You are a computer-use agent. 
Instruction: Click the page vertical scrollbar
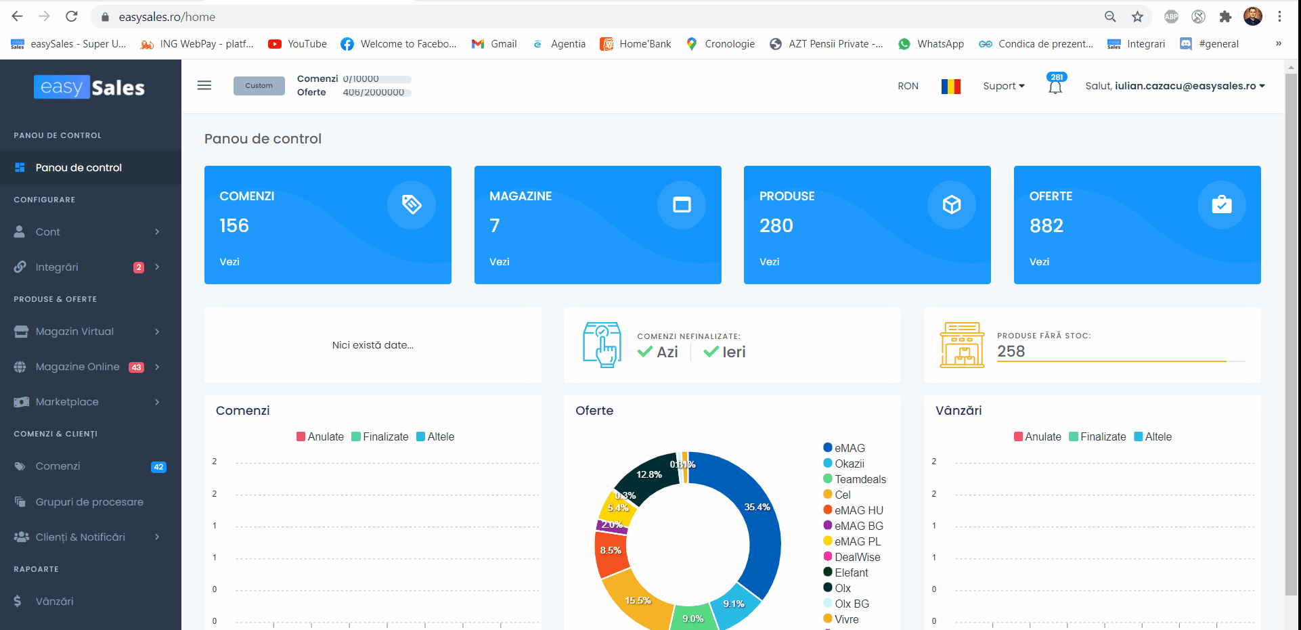pos(1291,338)
